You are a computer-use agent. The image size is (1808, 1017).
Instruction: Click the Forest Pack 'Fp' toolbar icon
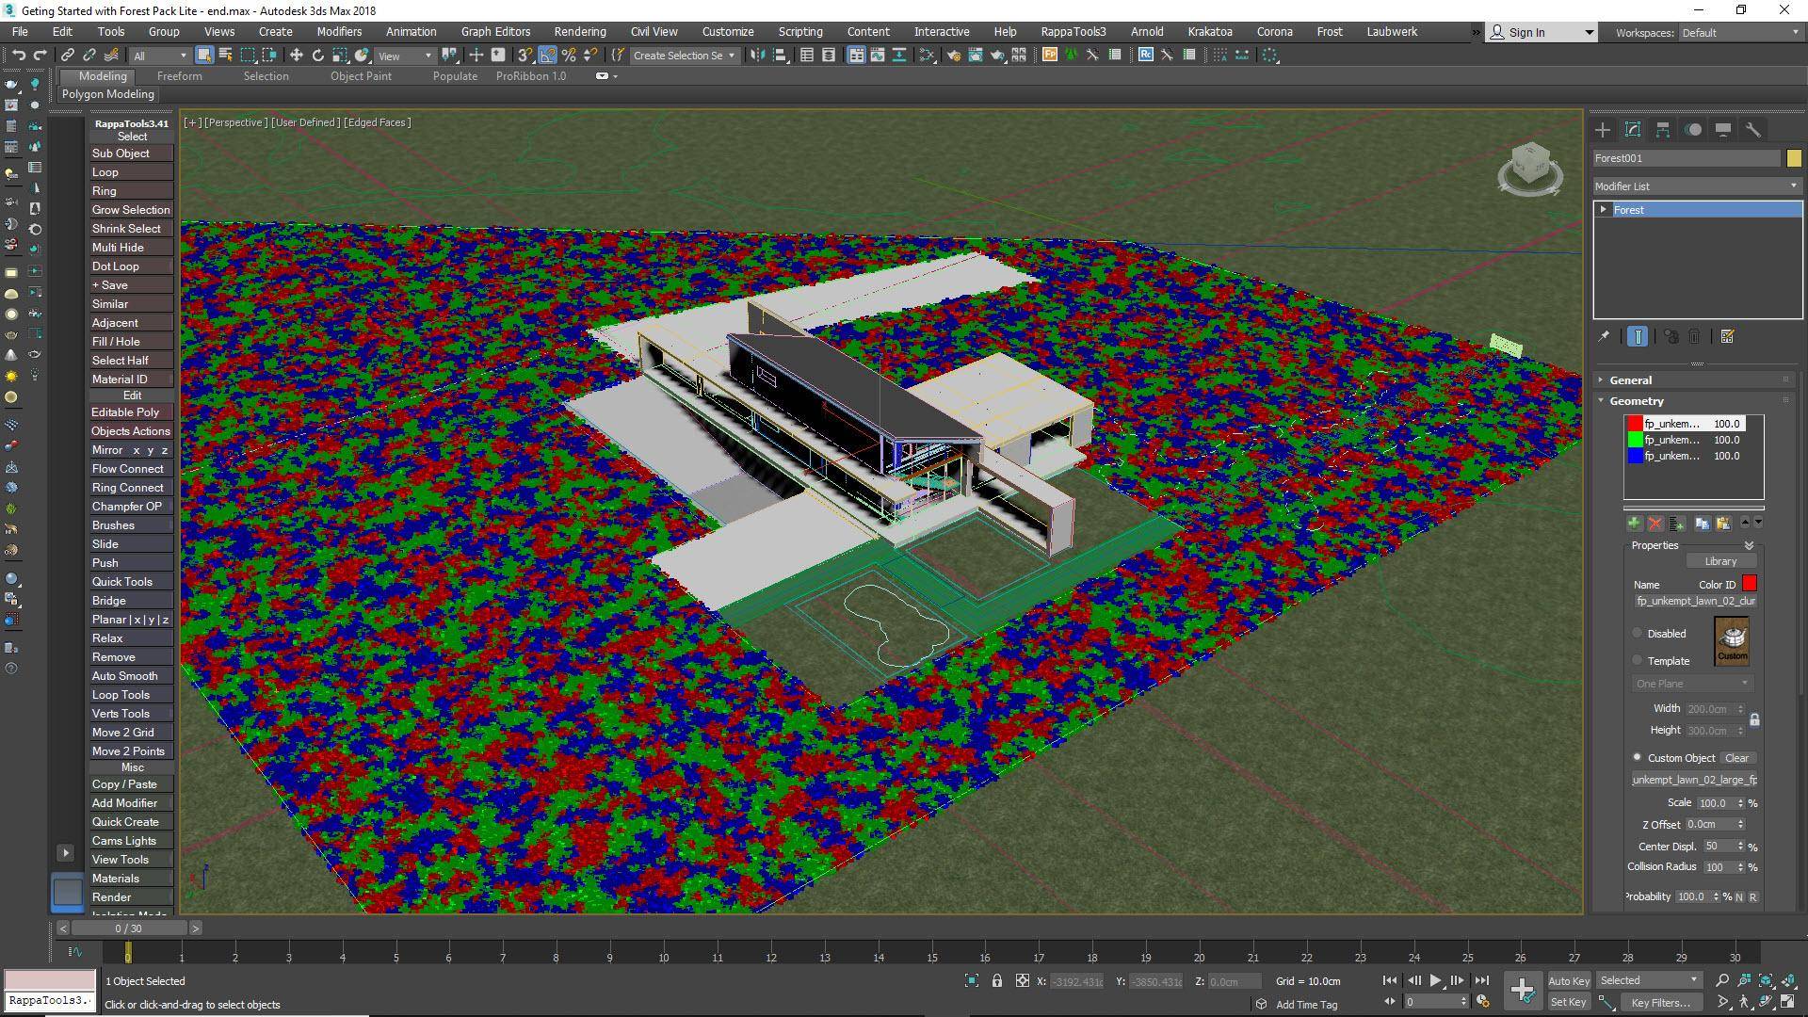[x=1050, y=55]
